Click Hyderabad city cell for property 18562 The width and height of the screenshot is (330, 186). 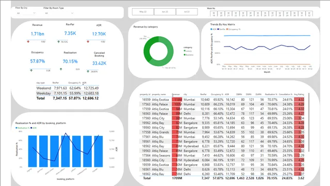click(x=191, y=146)
